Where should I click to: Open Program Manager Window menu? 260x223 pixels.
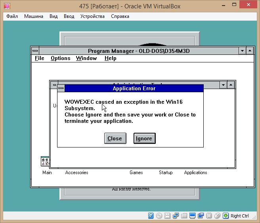coord(86,58)
